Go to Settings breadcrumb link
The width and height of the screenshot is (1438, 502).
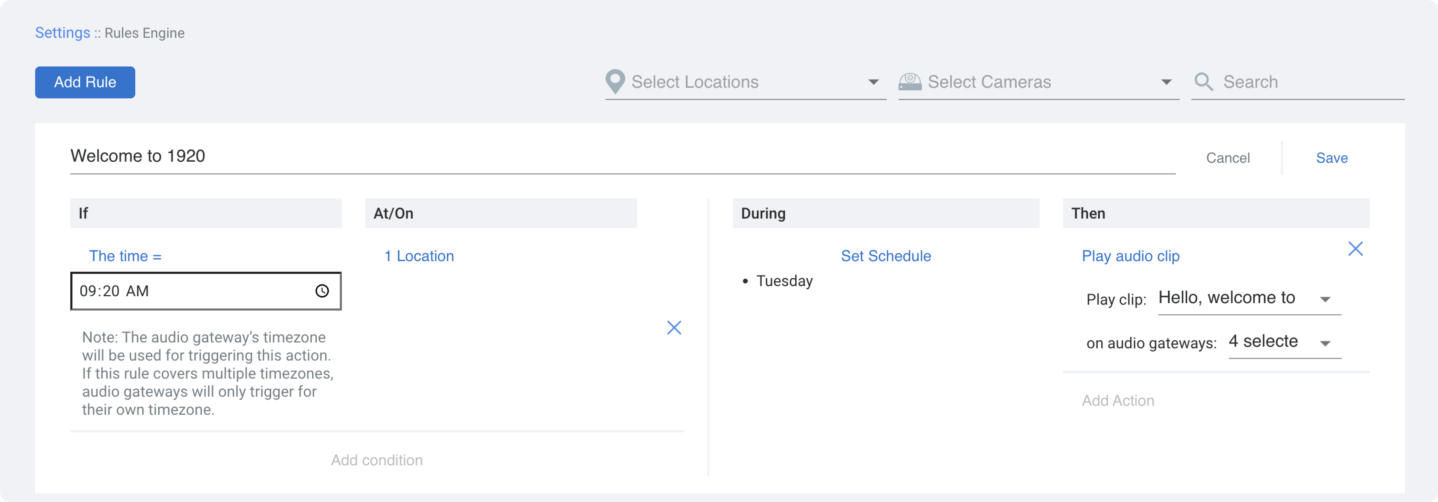[63, 33]
